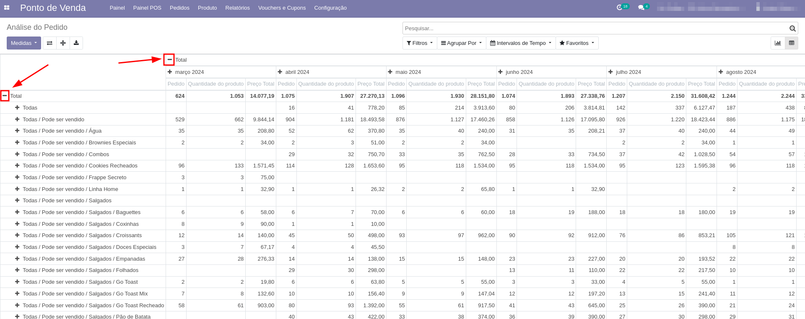Open the Agrupar Por dropdown

click(x=461, y=43)
